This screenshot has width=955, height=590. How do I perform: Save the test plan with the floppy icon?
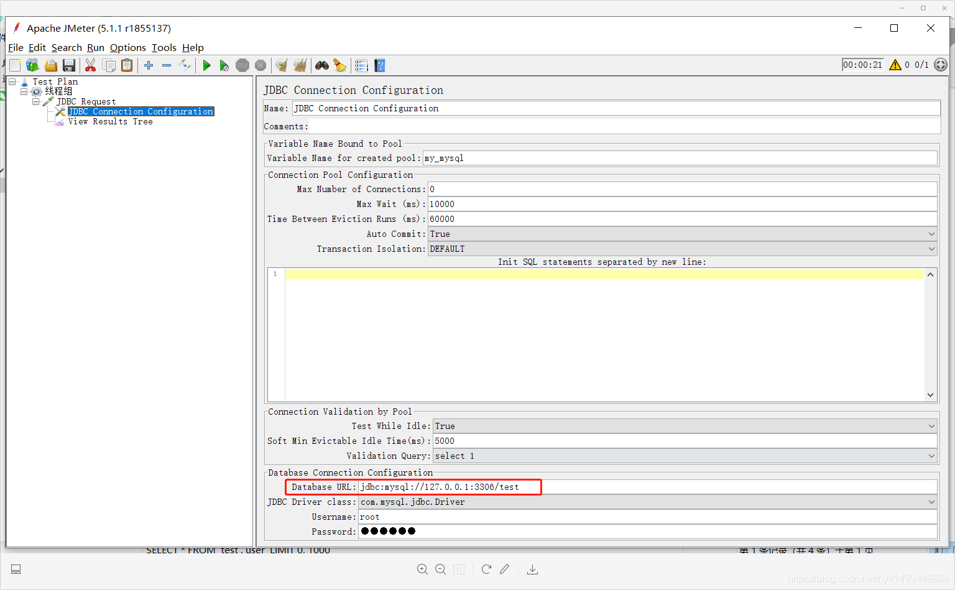pos(69,65)
